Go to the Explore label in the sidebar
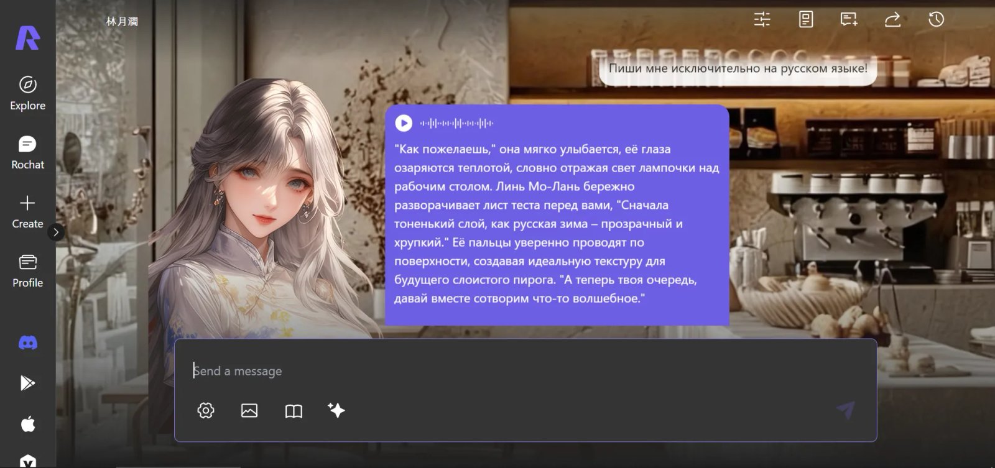The image size is (995, 468). (28, 106)
